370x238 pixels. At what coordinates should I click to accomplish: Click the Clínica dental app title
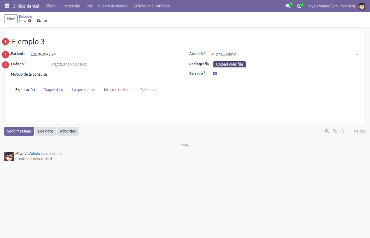point(26,6)
